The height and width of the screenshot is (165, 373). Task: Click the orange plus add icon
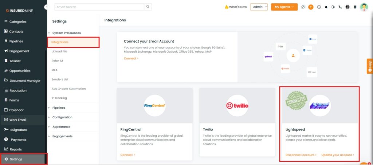(x=311, y=7)
